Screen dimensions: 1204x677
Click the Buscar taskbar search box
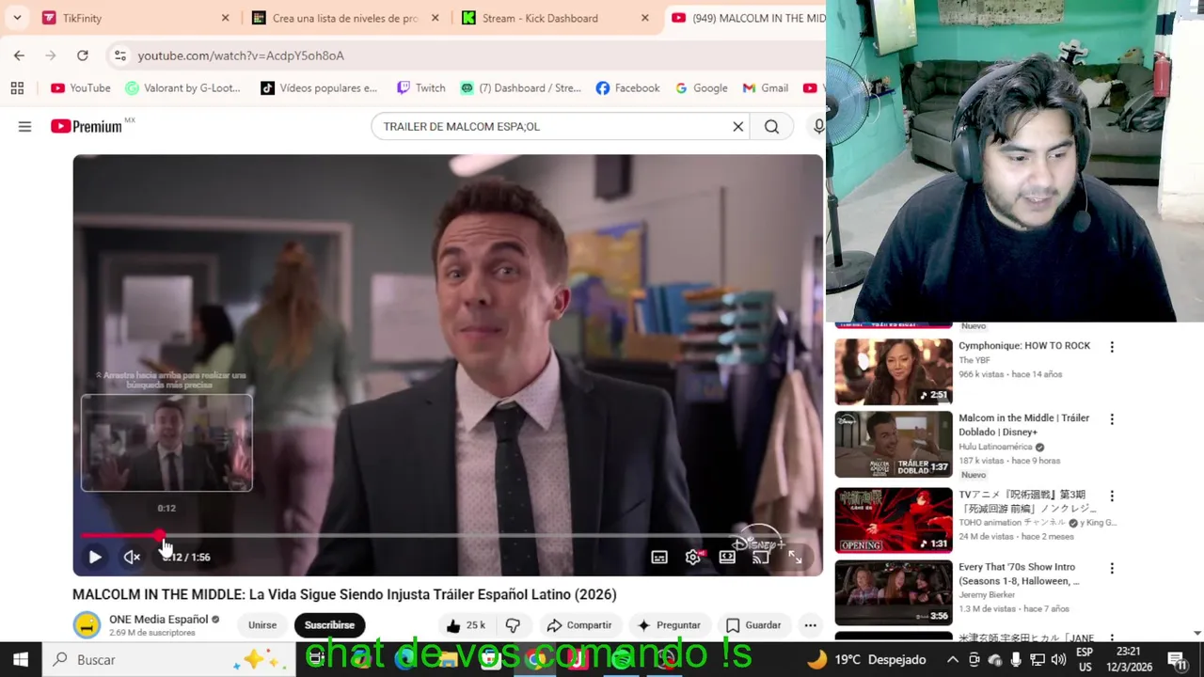tap(169, 660)
